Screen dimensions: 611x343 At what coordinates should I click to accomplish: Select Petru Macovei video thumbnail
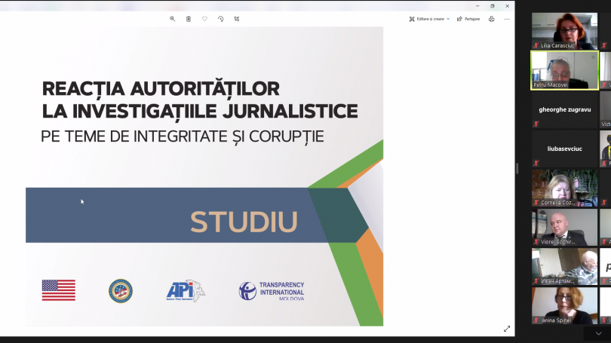pyautogui.click(x=565, y=70)
